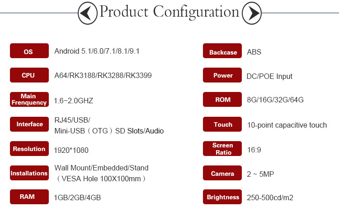The width and height of the screenshot is (339, 211).
Task: Select the Camera label badge
Action: [222, 173]
